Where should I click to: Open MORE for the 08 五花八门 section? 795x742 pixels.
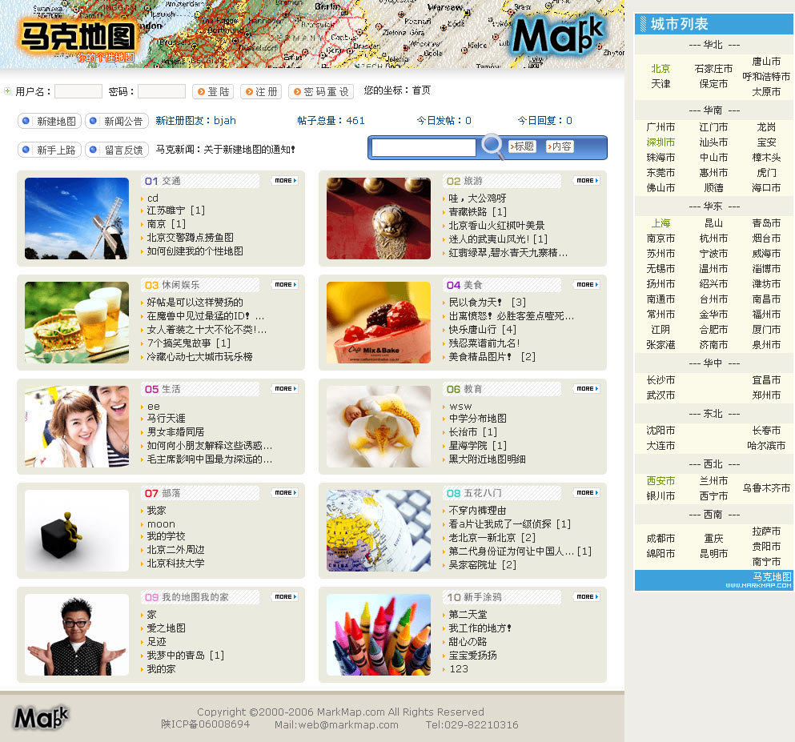[x=587, y=492]
